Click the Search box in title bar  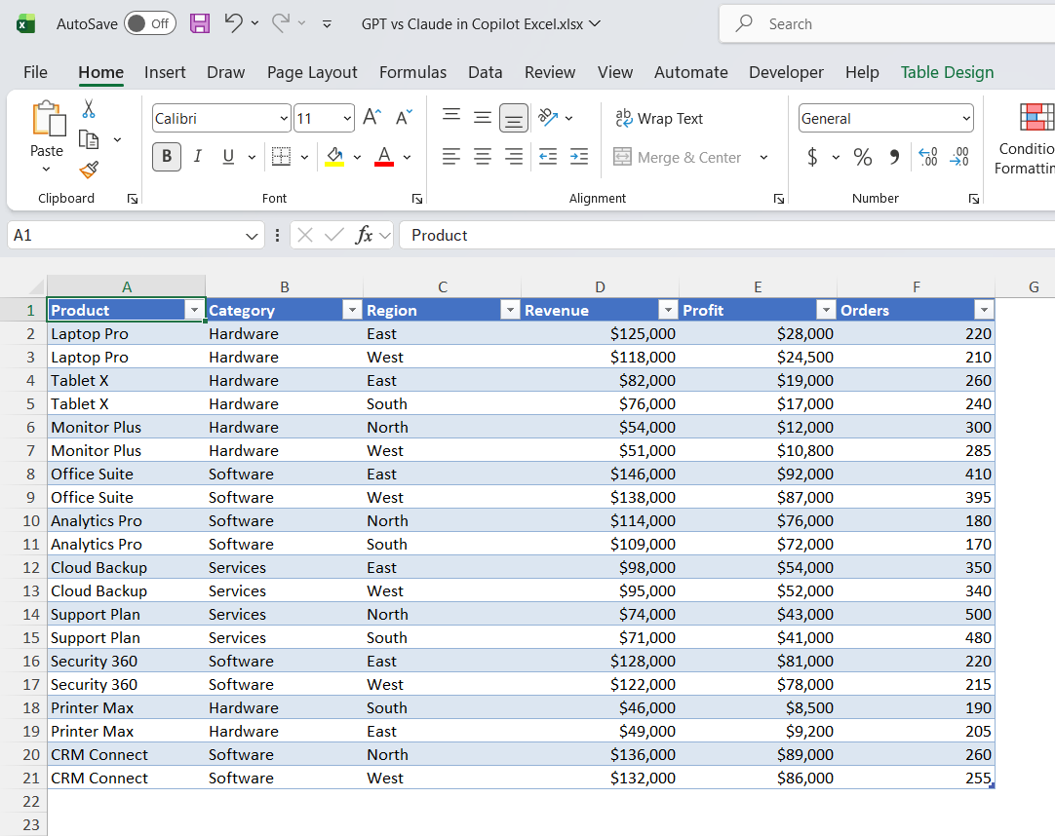pos(888,24)
